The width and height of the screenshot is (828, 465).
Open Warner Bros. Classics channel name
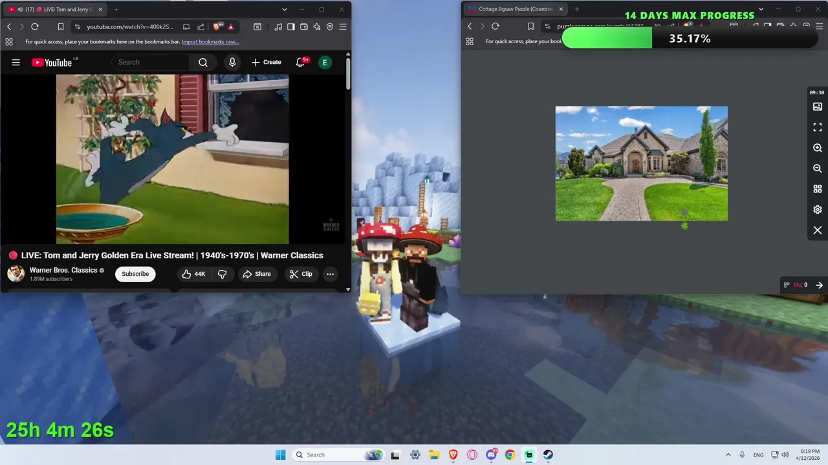pyautogui.click(x=63, y=270)
